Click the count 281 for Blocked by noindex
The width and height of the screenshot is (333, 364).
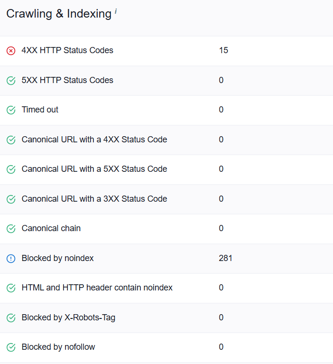point(225,258)
